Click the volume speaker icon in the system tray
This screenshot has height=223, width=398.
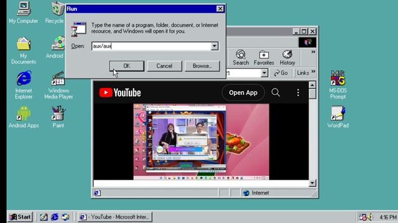369,217
